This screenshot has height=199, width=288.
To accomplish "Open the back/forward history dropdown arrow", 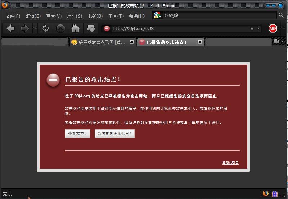I will coord(35,28).
